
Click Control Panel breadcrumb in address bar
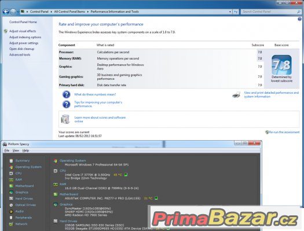(x=39, y=12)
